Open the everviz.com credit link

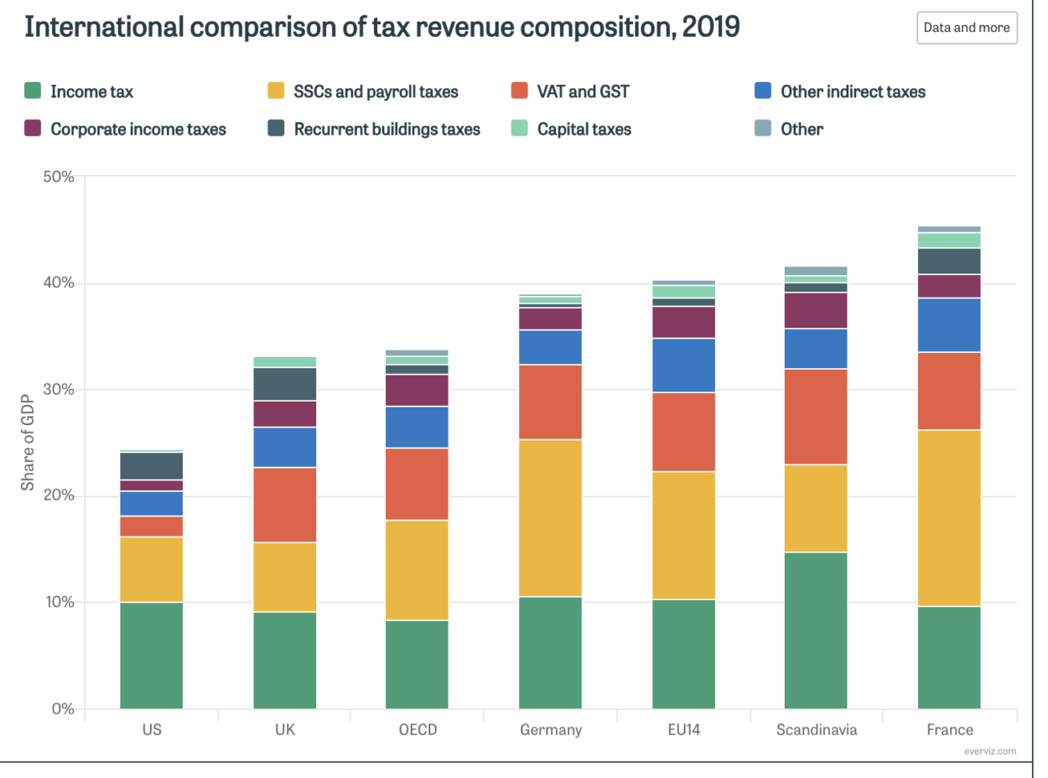pos(990,751)
